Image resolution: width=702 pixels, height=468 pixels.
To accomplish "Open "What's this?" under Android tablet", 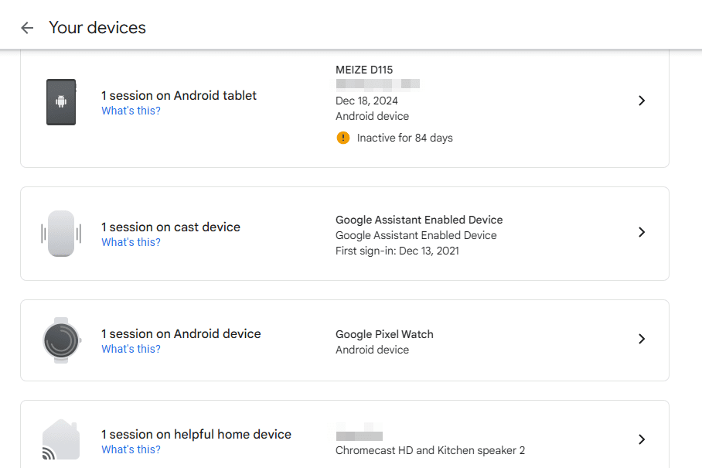I will click(131, 111).
